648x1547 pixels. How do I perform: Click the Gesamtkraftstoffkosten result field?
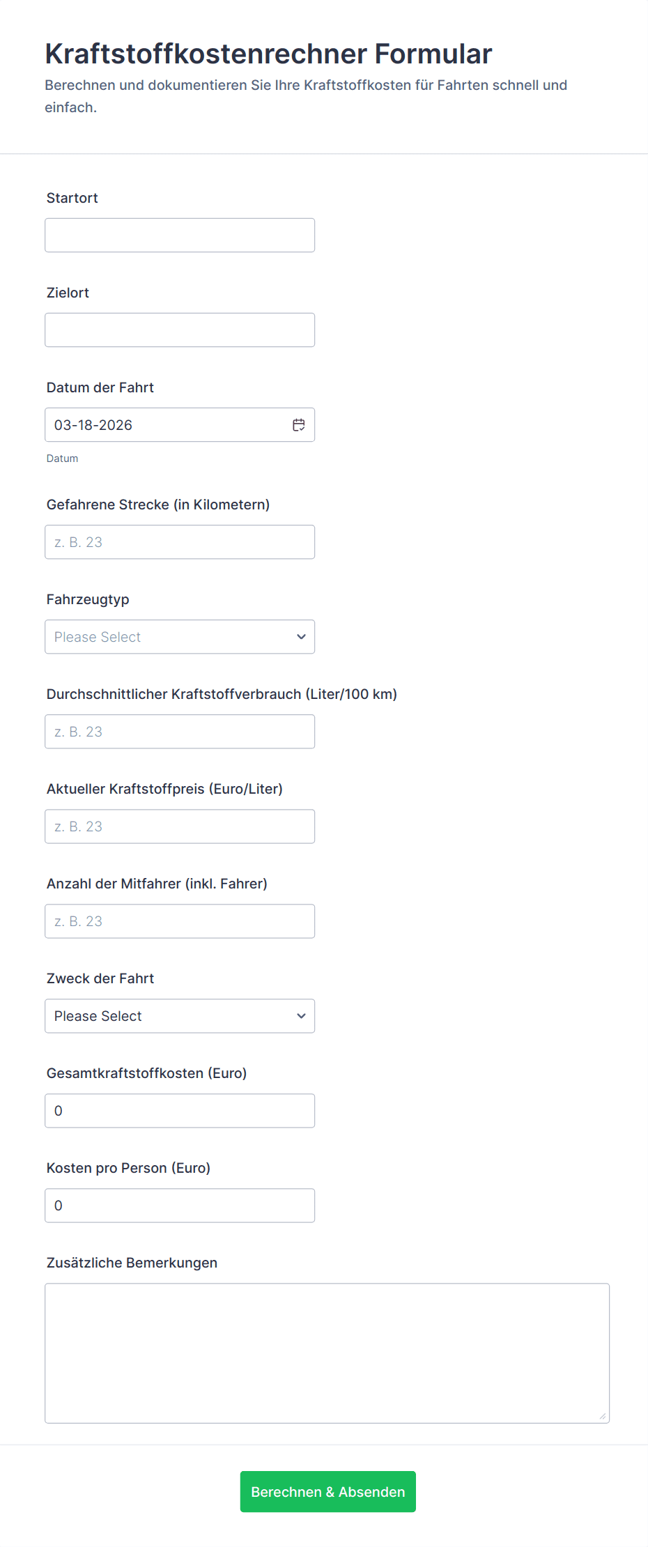point(179,1111)
